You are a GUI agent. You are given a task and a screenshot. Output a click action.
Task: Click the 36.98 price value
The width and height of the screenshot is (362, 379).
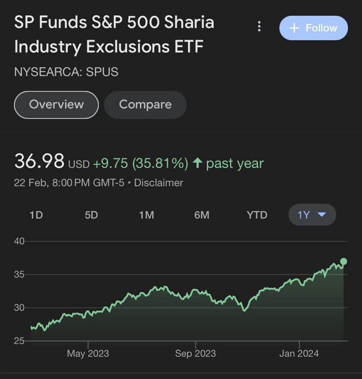39,162
